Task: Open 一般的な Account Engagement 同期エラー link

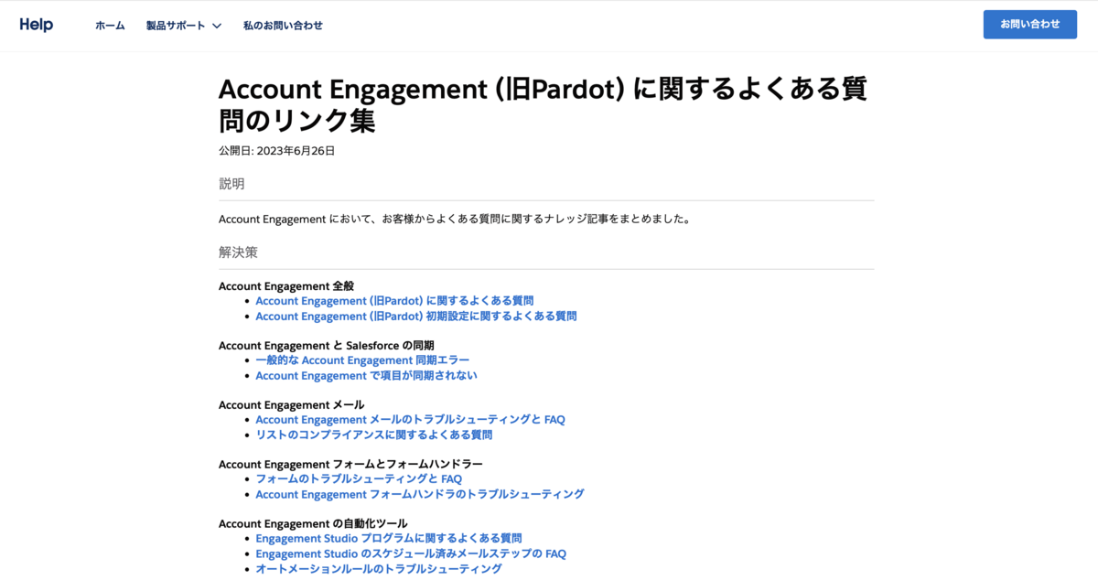Action: click(362, 360)
